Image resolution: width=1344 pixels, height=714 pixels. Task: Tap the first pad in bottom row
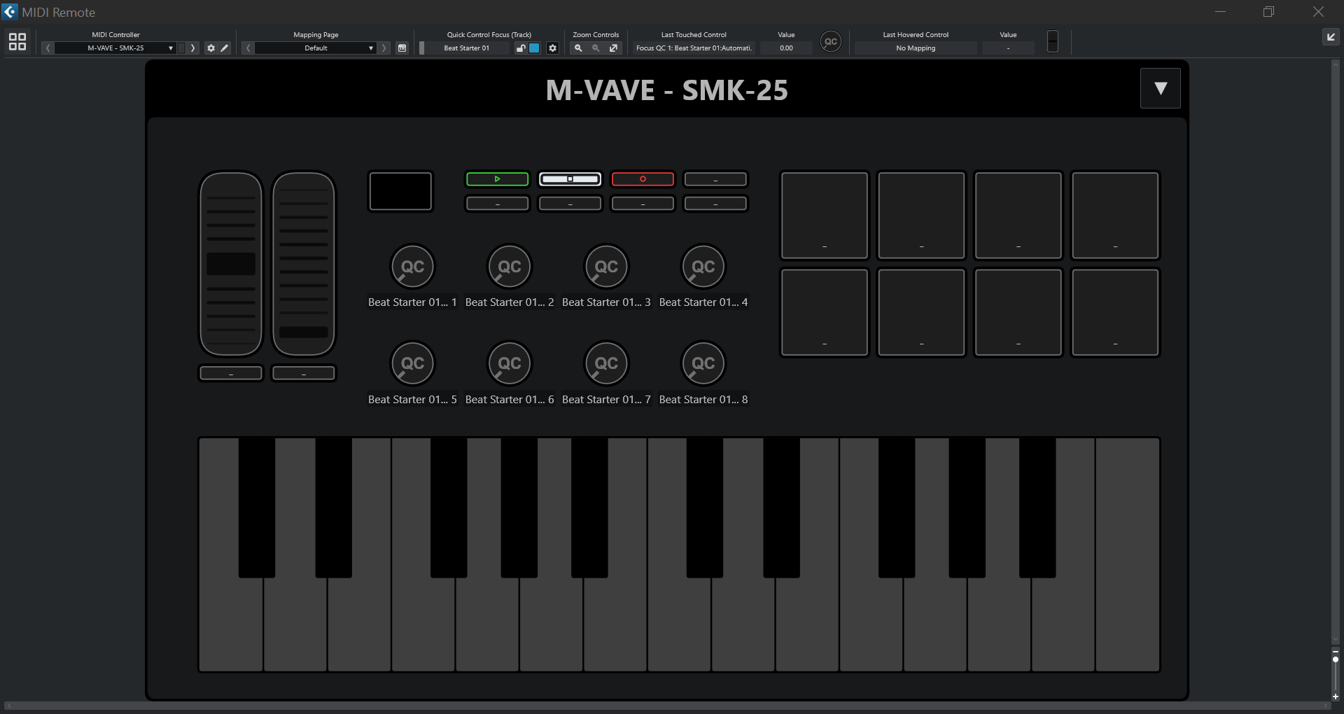click(825, 312)
